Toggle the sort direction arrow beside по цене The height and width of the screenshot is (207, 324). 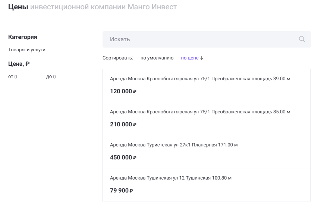click(202, 58)
